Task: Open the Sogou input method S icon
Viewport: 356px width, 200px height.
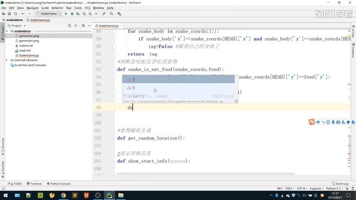Action: pyautogui.click(x=311, y=122)
